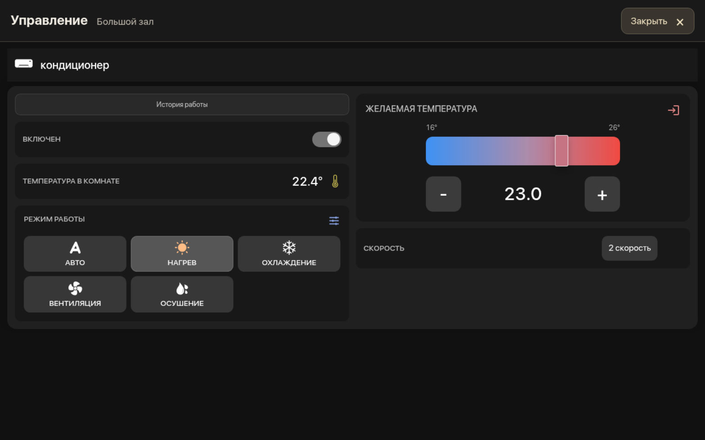This screenshot has width=705, height=440.
Task: Click the Температура в комнате label
Action: [x=71, y=181]
